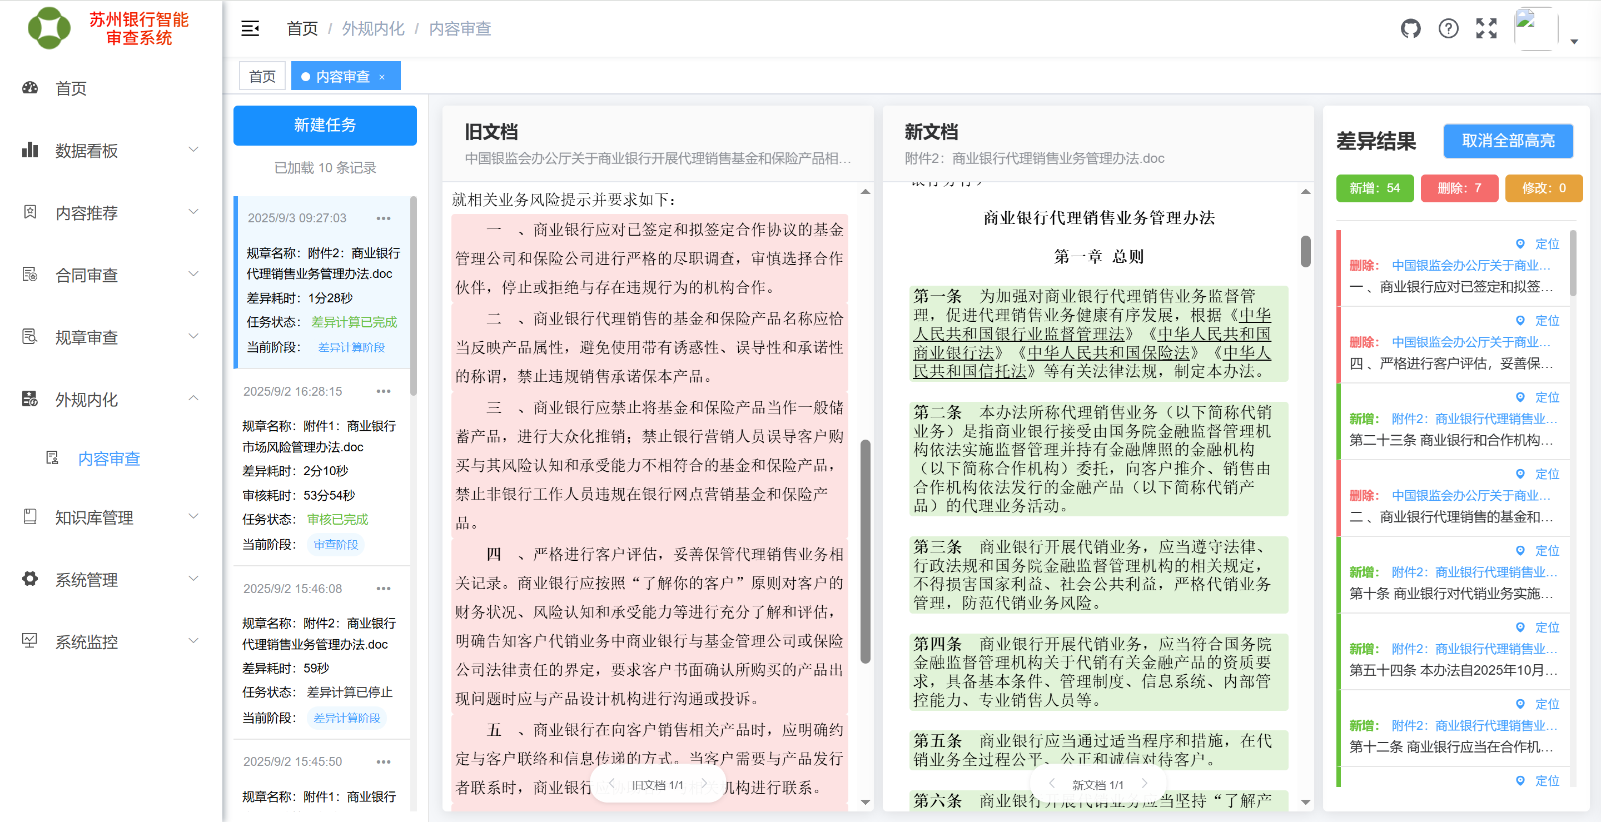Click the 内容推荐 sidebar icon

click(30, 212)
